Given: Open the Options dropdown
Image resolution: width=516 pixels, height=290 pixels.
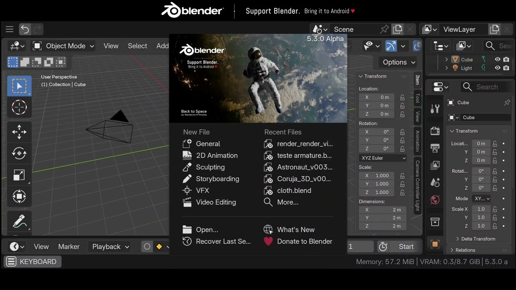Looking at the screenshot, I should coord(399,62).
